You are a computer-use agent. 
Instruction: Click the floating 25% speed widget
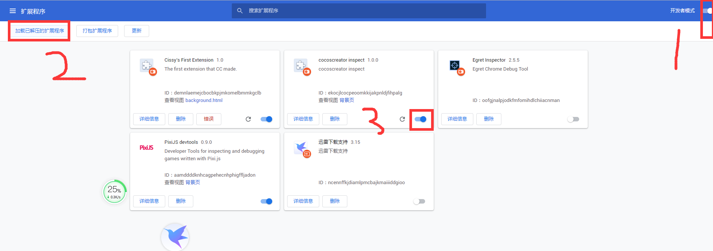coord(115,192)
